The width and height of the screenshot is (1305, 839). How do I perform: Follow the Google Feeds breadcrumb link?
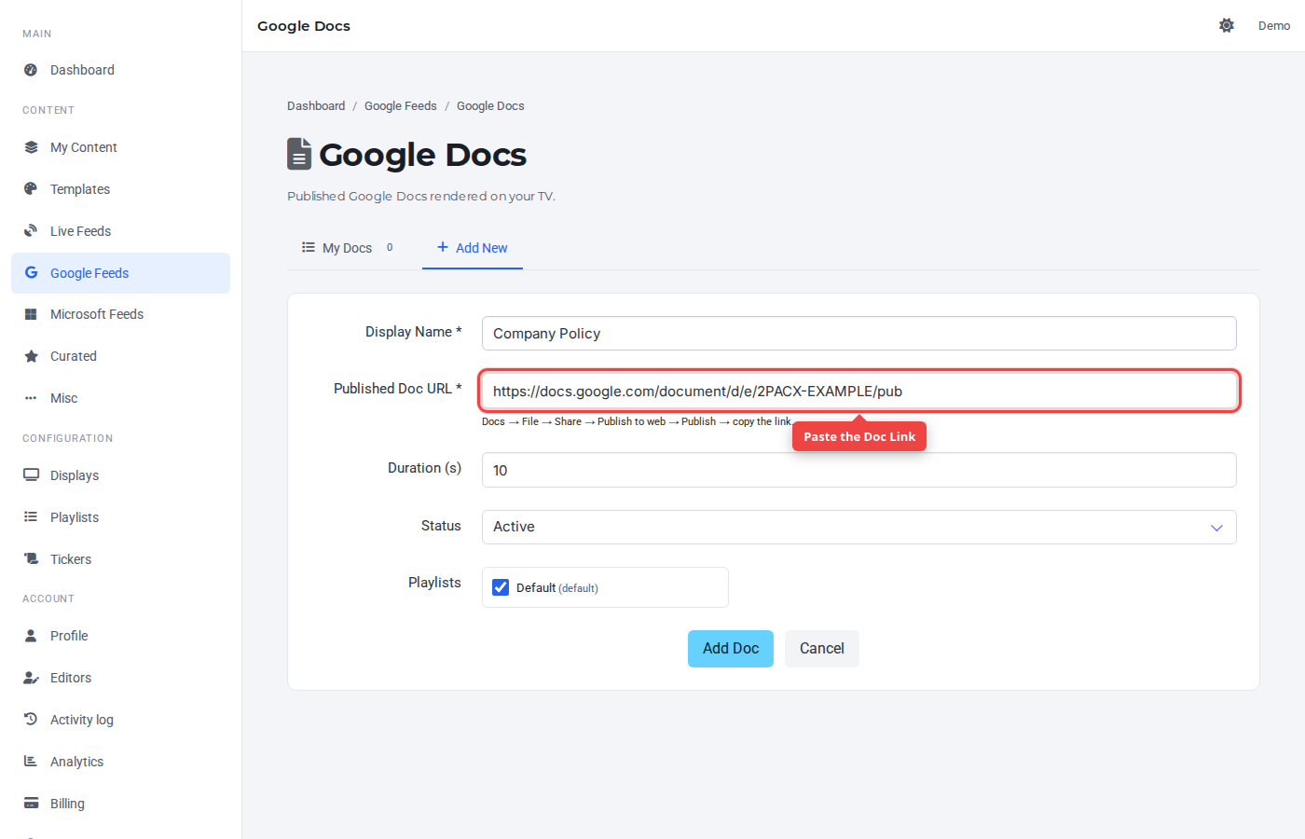click(401, 106)
